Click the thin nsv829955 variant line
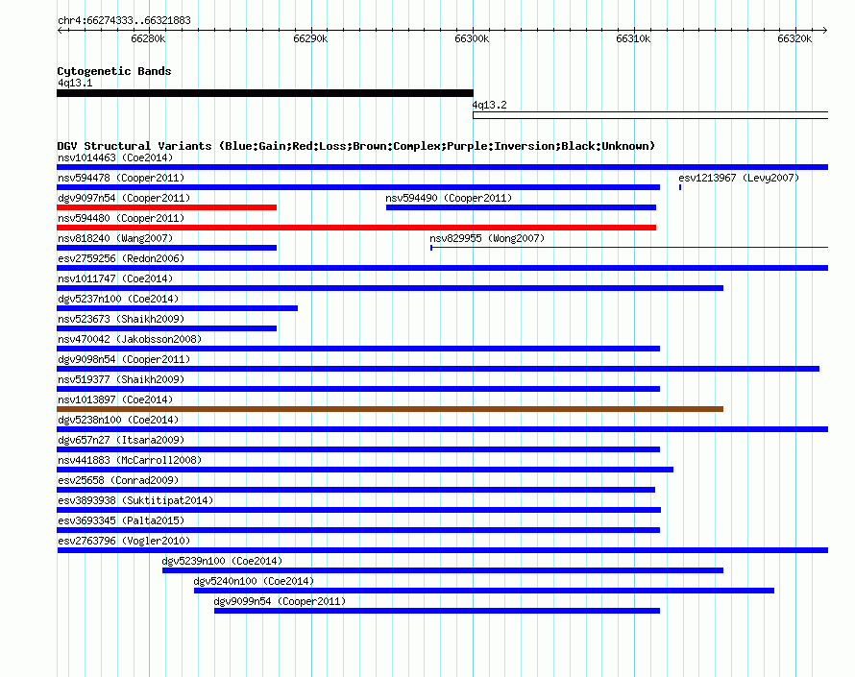Viewport: 855px width, 677px height. tap(629, 248)
